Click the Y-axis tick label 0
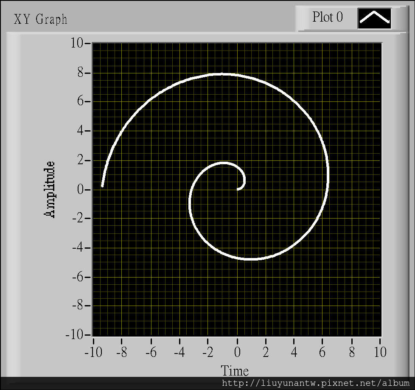This screenshot has height=390, width=415. [x=81, y=190]
